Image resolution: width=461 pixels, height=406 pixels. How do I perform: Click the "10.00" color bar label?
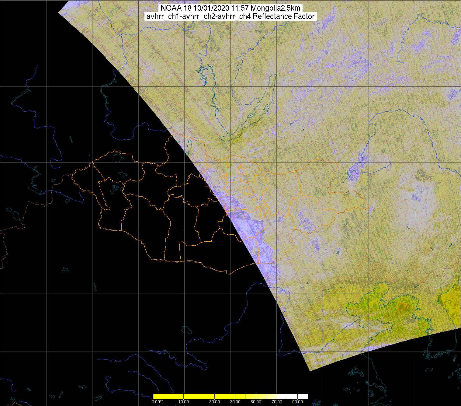(x=184, y=402)
